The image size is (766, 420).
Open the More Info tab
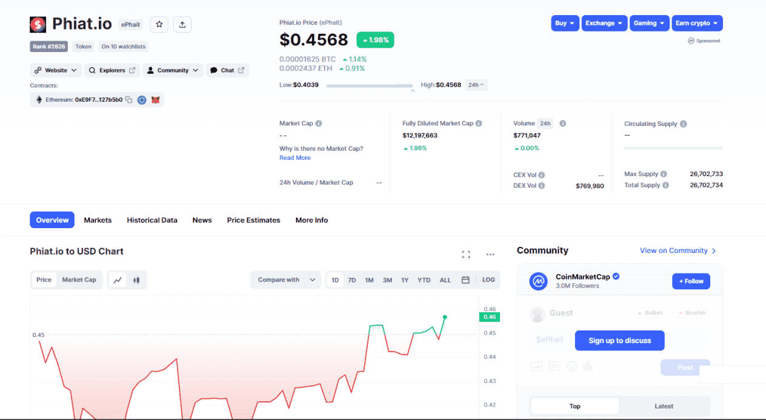coord(311,220)
